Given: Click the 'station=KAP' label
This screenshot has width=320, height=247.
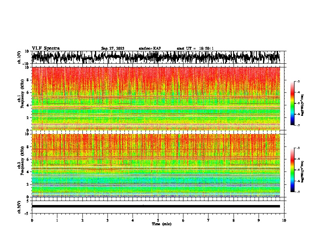Looking at the screenshot, I should [x=150, y=48].
